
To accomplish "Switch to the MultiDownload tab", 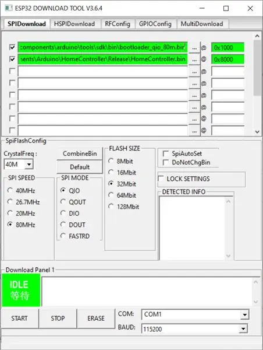I will coord(202,24).
